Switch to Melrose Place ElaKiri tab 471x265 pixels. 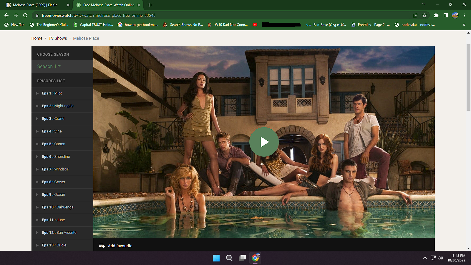(35, 5)
